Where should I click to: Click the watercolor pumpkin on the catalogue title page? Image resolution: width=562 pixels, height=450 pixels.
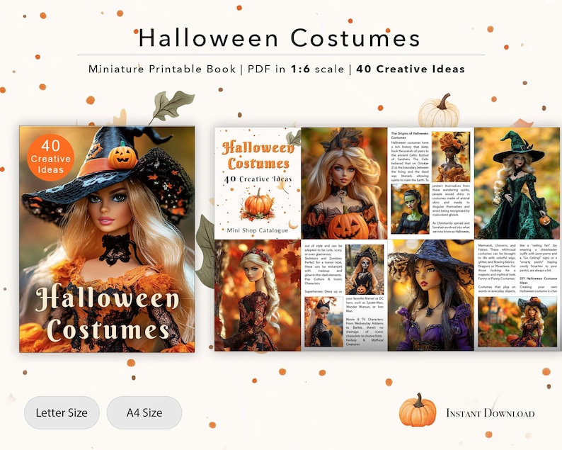coord(258,205)
